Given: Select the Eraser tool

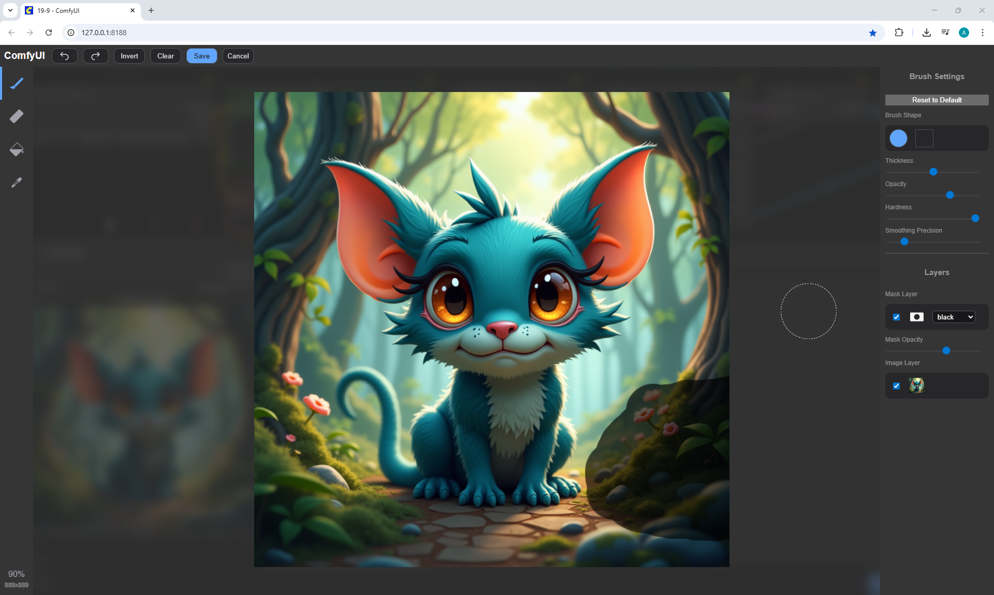Looking at the screenshot, I should coord(17,116).
